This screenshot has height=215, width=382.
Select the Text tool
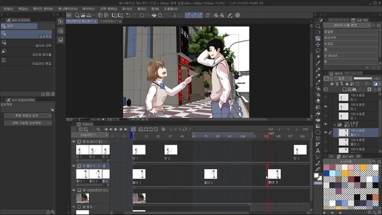(x=318, y=151)
